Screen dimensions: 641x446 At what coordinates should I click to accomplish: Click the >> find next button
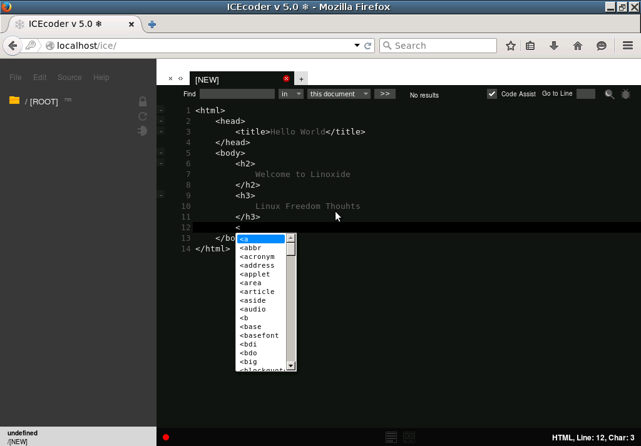[385, 94]
